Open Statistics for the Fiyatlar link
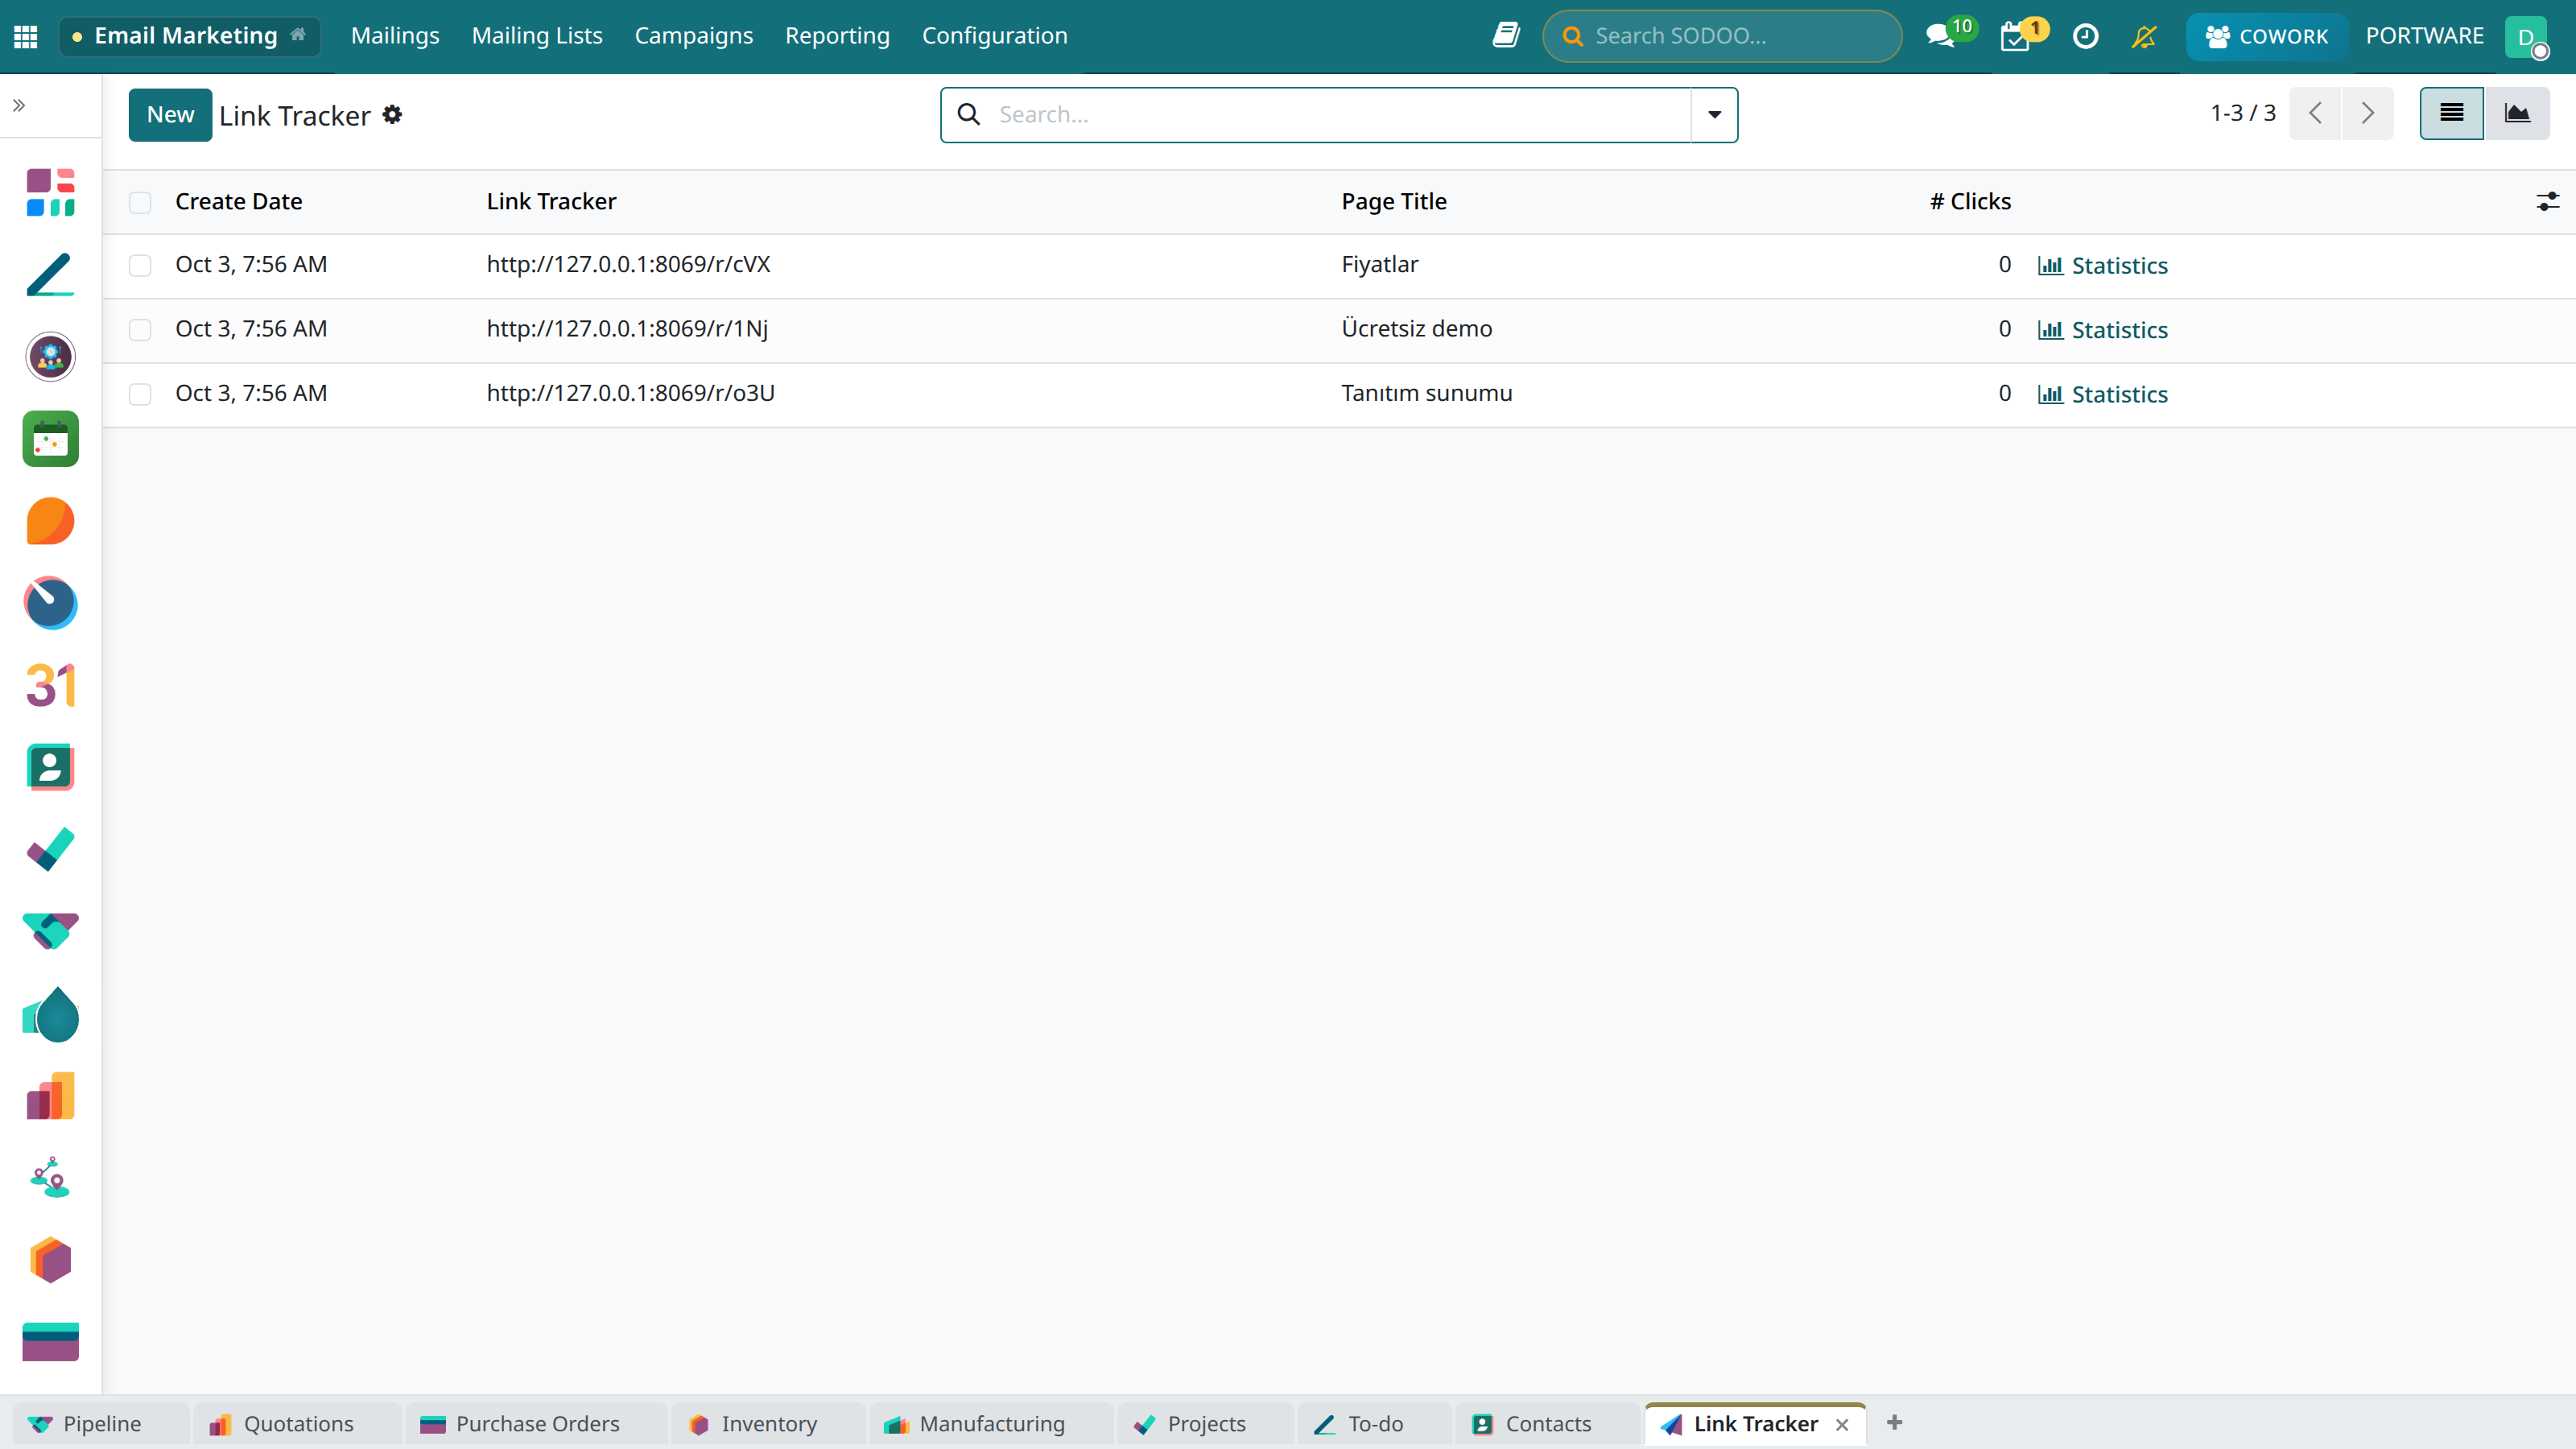 point(2102,265)
